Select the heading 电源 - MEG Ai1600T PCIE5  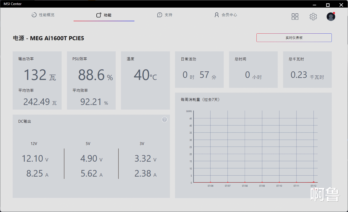click(48, 38)
